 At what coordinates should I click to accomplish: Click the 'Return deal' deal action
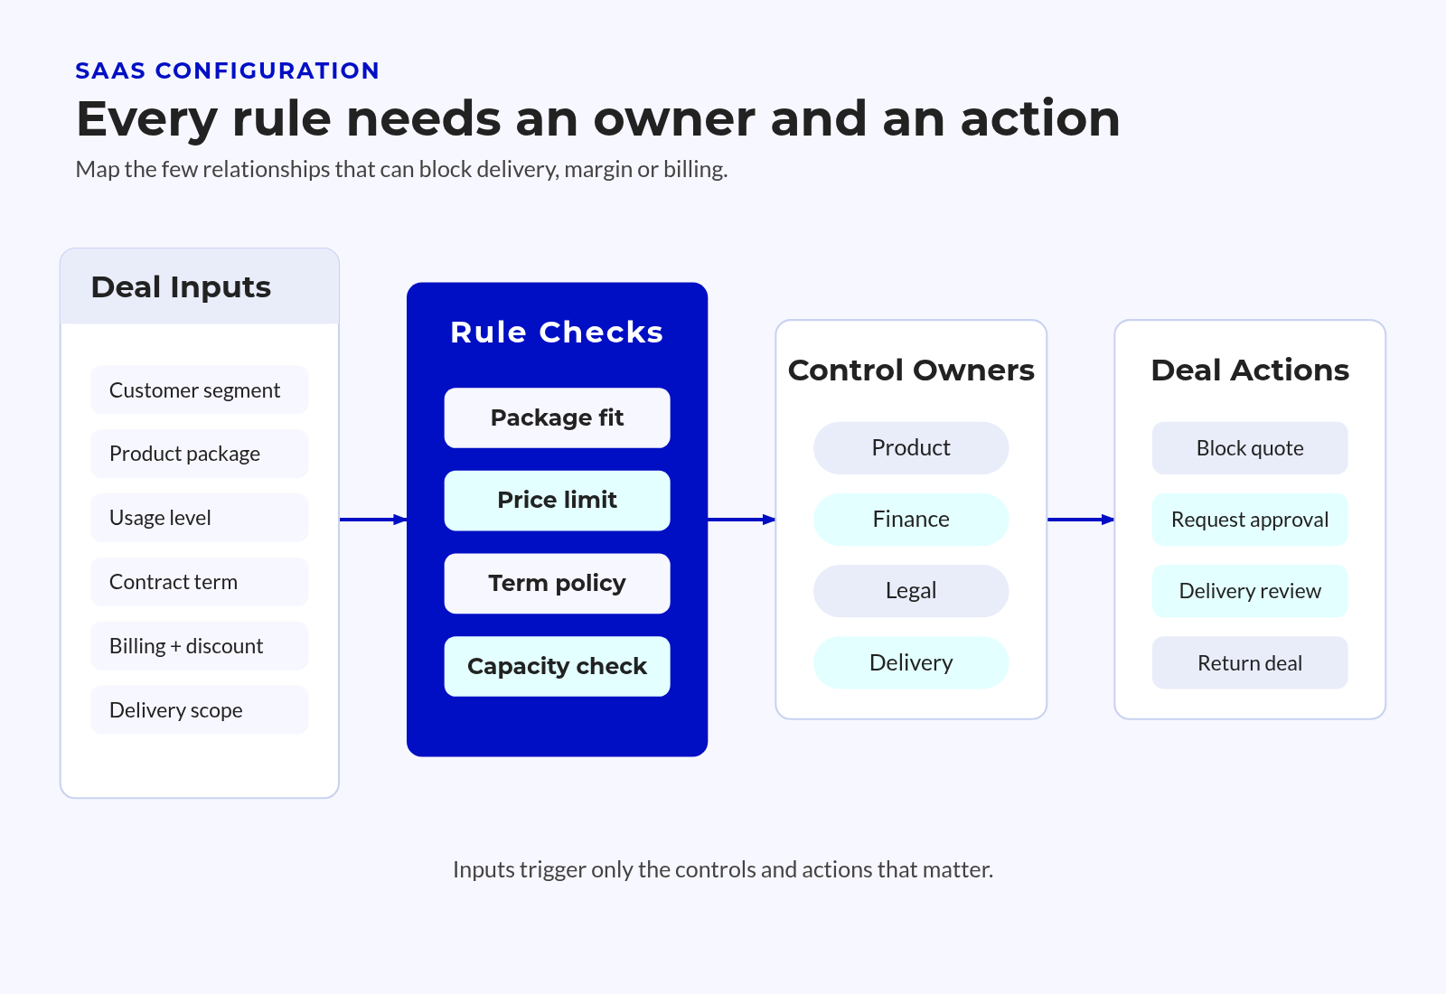click(1250, 663)
